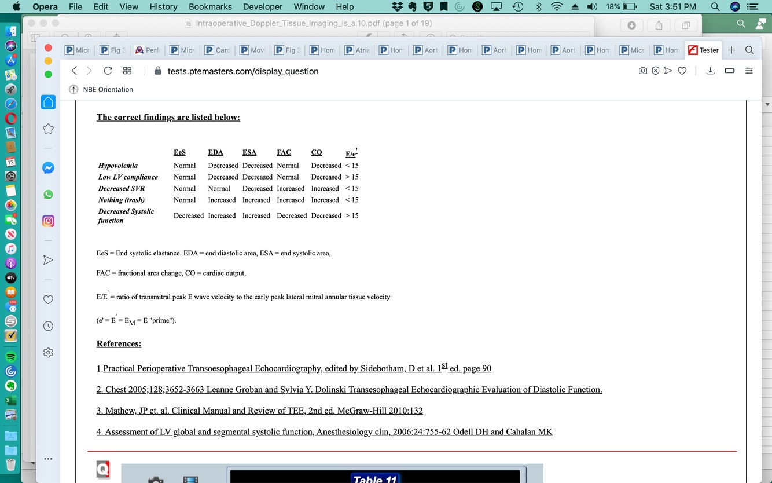Click the Hypovolemia row label
The image size is (772, 483).
click(118, 165)
